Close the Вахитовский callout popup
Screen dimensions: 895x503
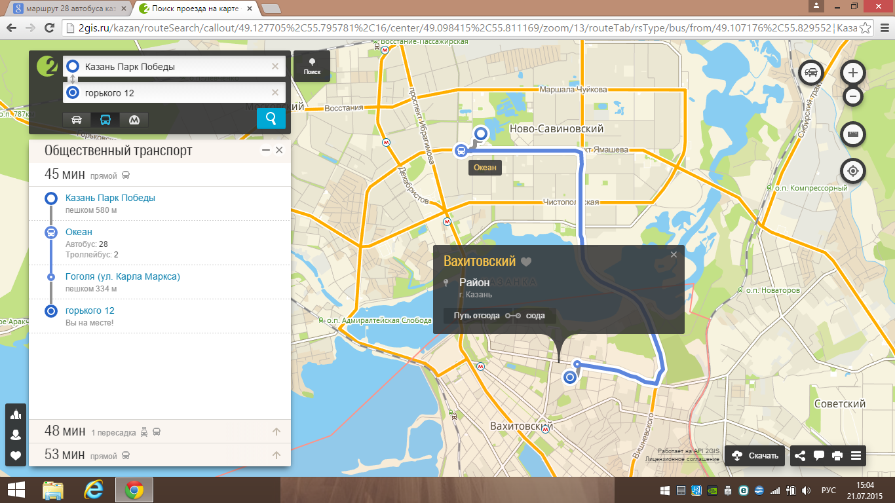(x=674, y=255)
